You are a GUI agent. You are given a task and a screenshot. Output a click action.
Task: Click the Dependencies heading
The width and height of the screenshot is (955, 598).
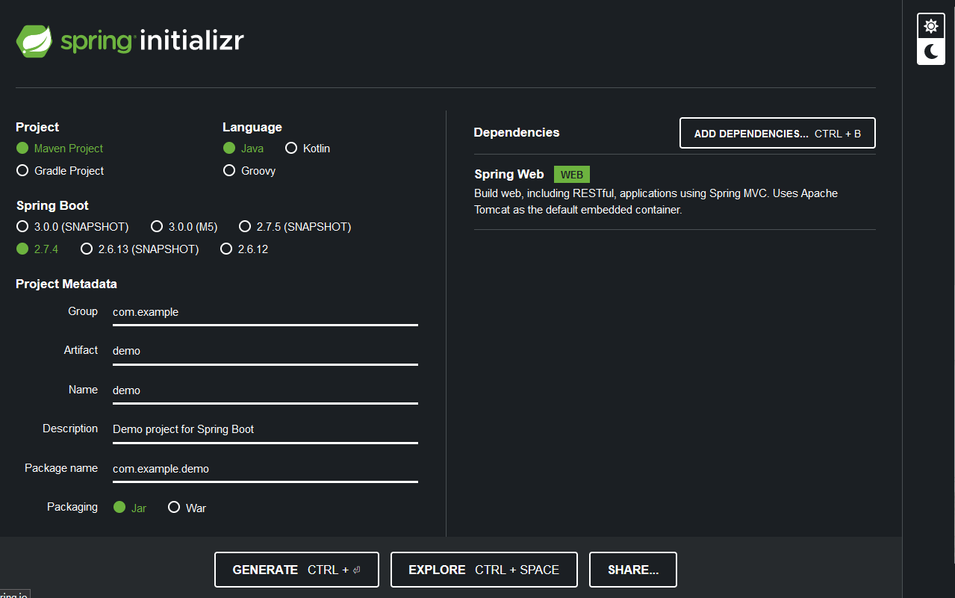(517, 132)
